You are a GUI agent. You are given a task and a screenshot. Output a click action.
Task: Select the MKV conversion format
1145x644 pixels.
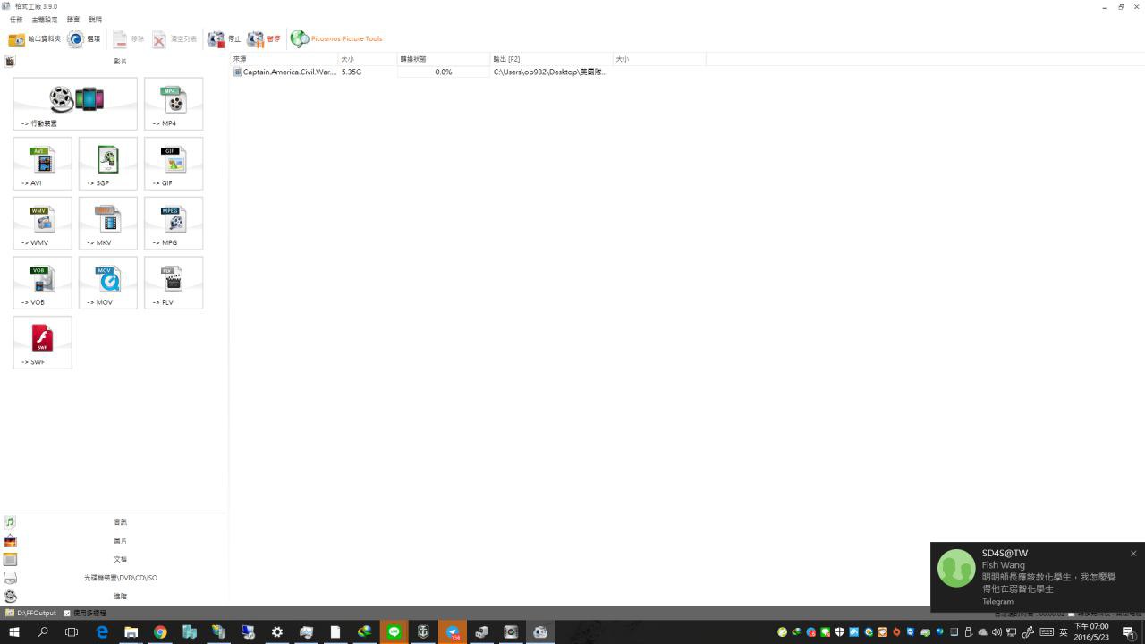(x=108, y=223)
